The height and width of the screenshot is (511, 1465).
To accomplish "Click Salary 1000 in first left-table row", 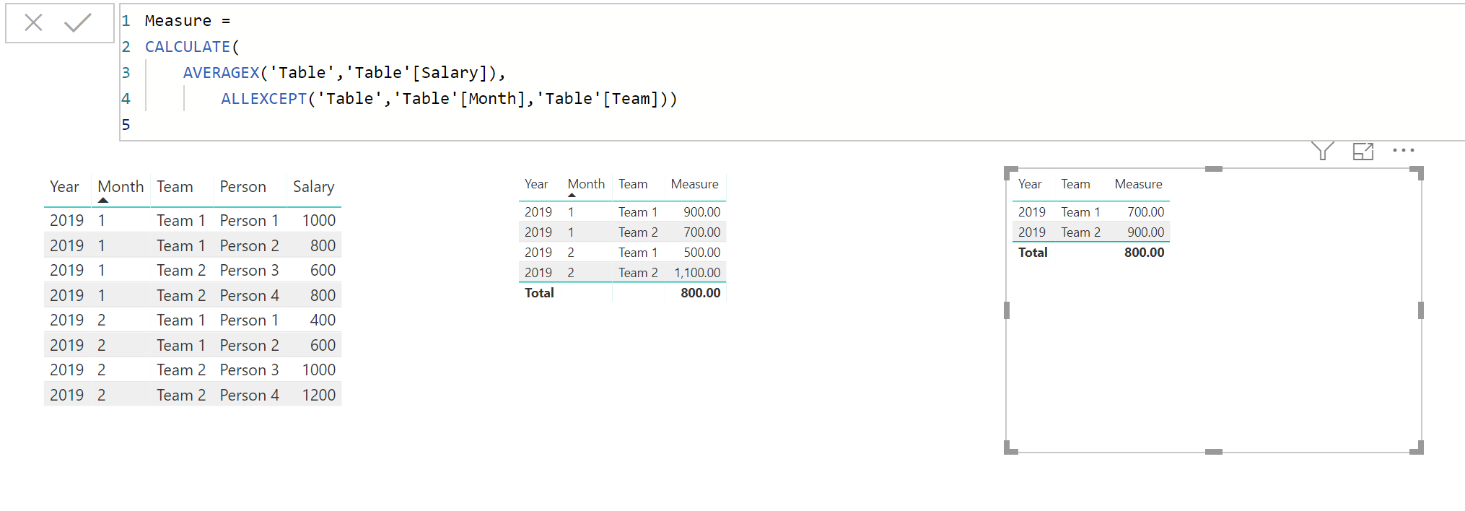I will click(x=318, y=220).
